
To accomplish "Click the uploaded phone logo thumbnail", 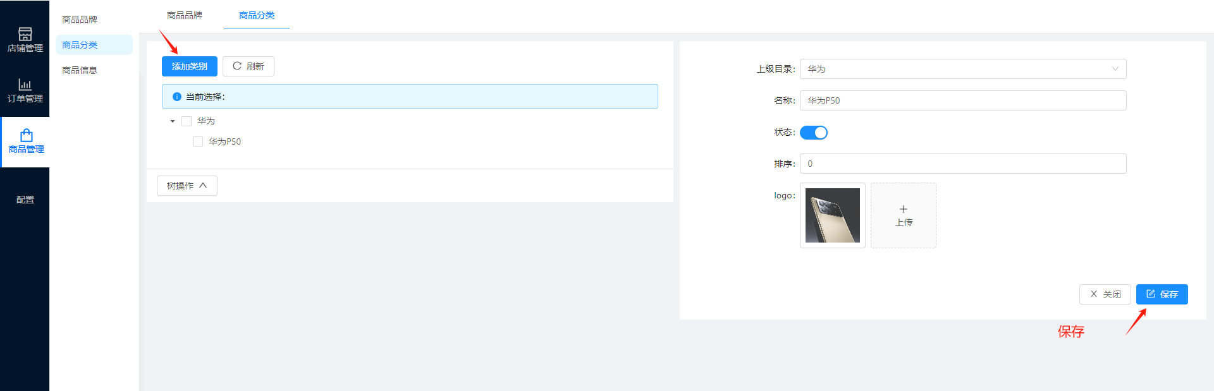I will click(833, 215).
